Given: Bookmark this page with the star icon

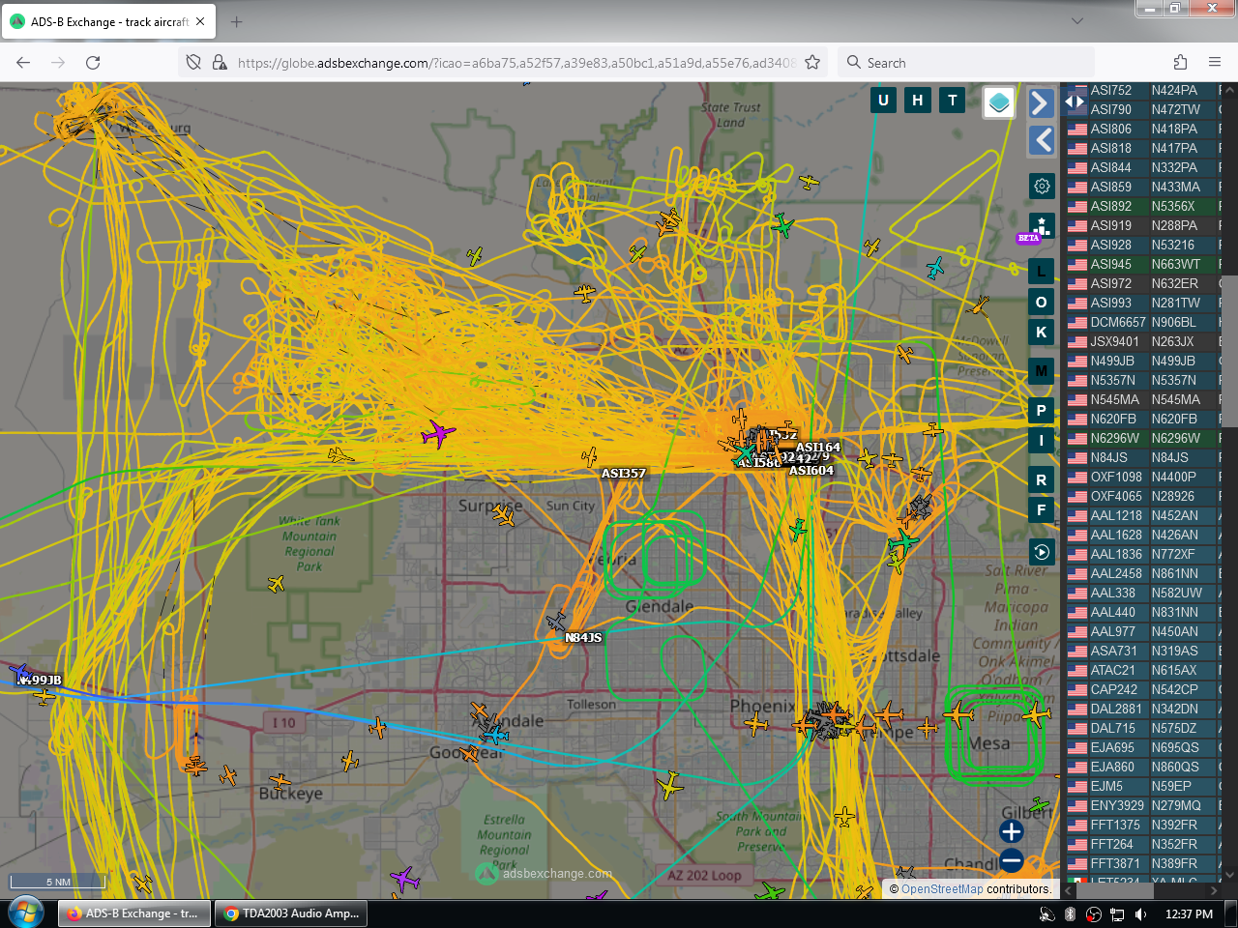Looking at the screenshot, I should coord(812,62).
